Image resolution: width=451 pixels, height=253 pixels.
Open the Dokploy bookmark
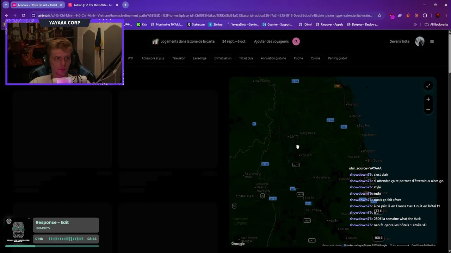(x=363, y=25)
